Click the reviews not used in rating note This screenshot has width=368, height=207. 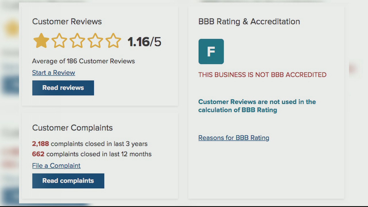pyautogui.click(x=257, y=106)
